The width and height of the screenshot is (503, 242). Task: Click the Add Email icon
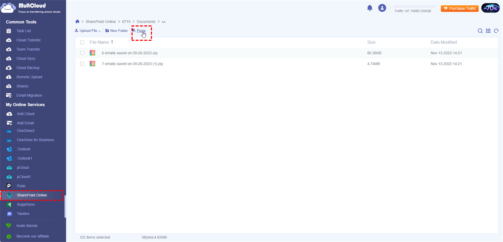[9, 123]
